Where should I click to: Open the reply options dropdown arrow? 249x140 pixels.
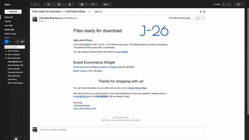click(203, 18)
